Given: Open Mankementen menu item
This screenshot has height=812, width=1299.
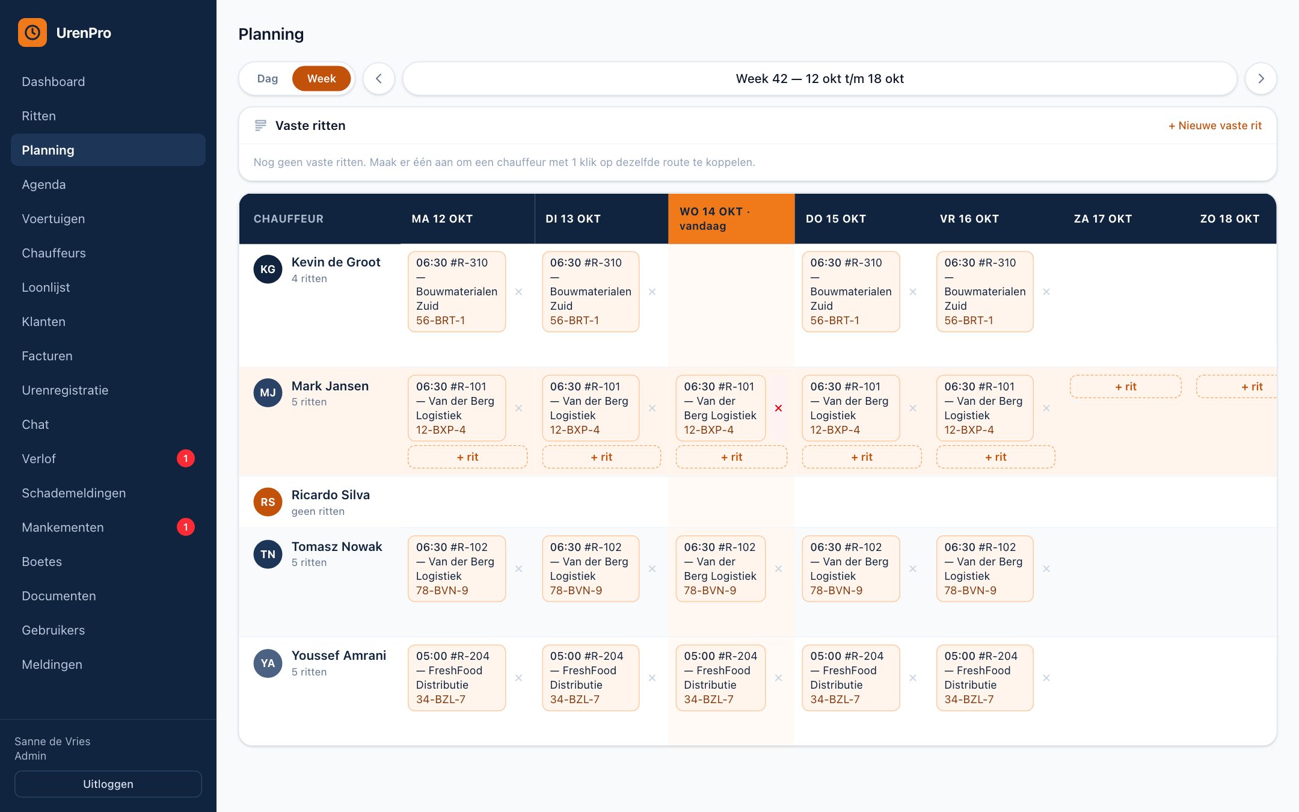Looking at the screenshot, I should 108,527.
